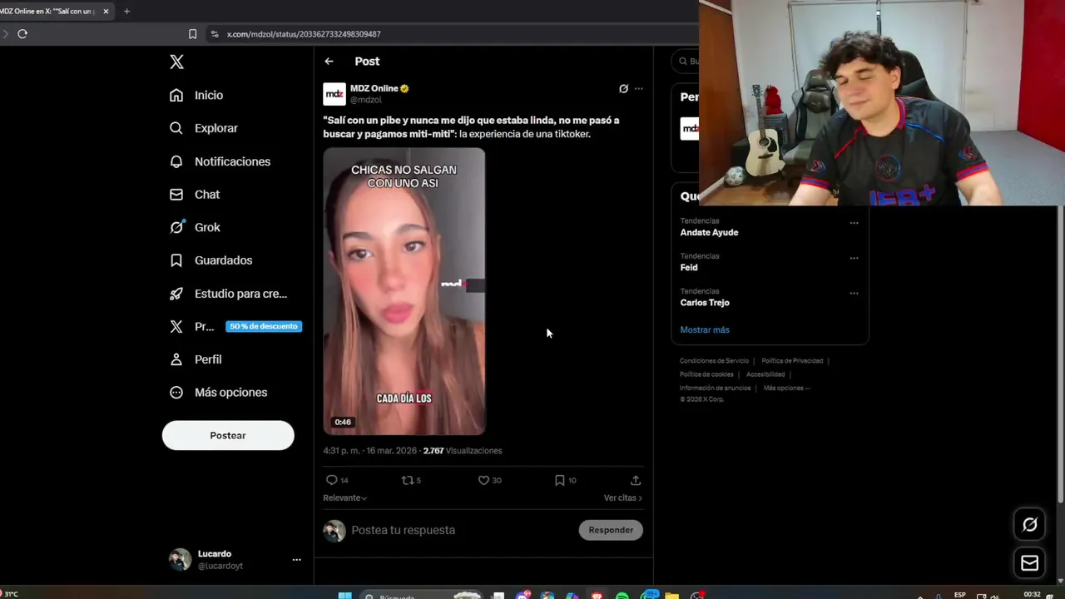Image resolution: width=1065 pixels, height=599 pixels.
Task: Open more options for Carlos Trejo trend
Action: (854, 293)
